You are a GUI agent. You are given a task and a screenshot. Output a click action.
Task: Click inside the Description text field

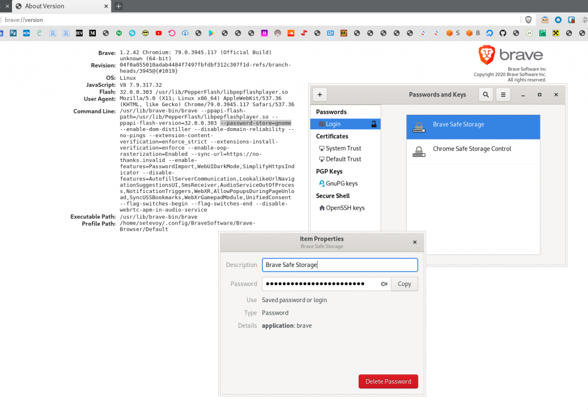coord(339,265)
